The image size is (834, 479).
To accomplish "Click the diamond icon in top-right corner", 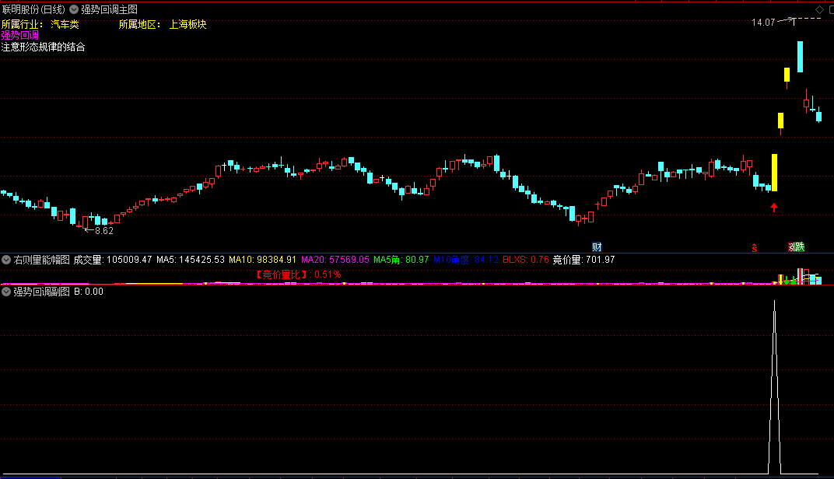I will click(820, 9).
